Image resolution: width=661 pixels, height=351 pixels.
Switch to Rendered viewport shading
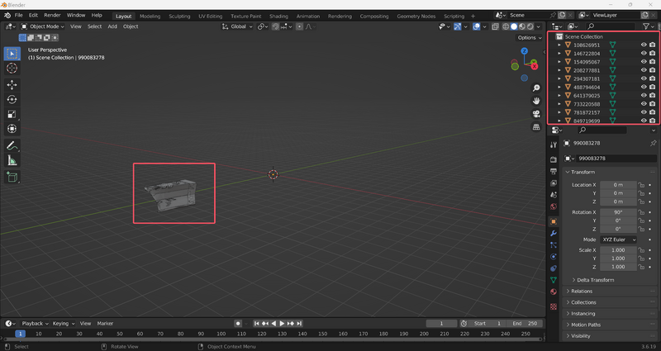coord(530,26)
